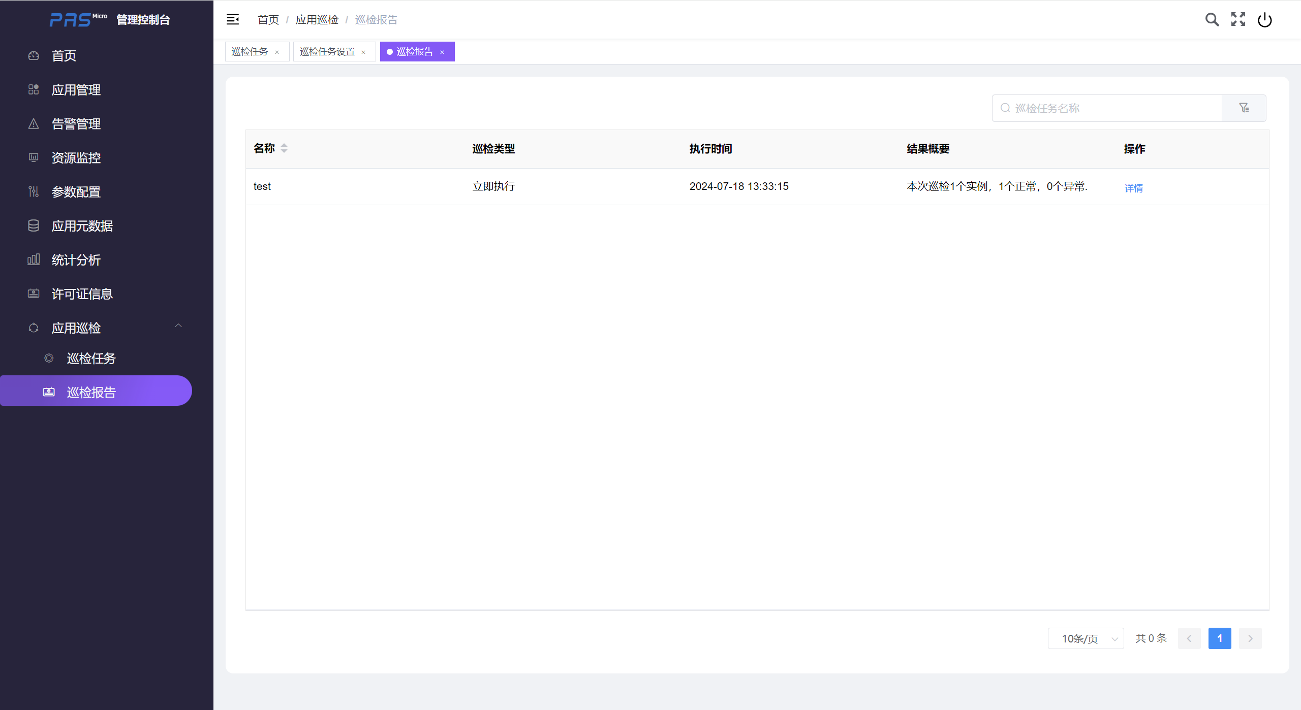Image resolution: width=1301 pixels, height=710 pixels.
Task: Toggle fullscreen mode icon
Action: pos(1238,20)
